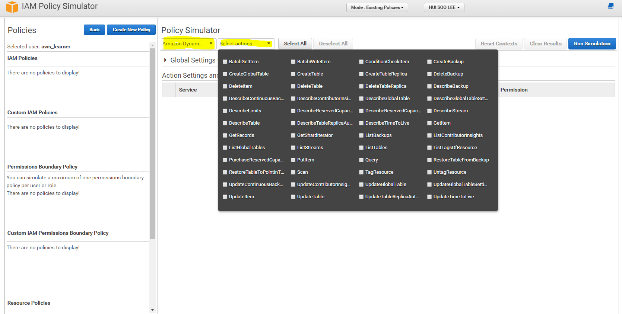The image size is (622, 314).
Task: Click the Service column header
Action: [188, 90]
